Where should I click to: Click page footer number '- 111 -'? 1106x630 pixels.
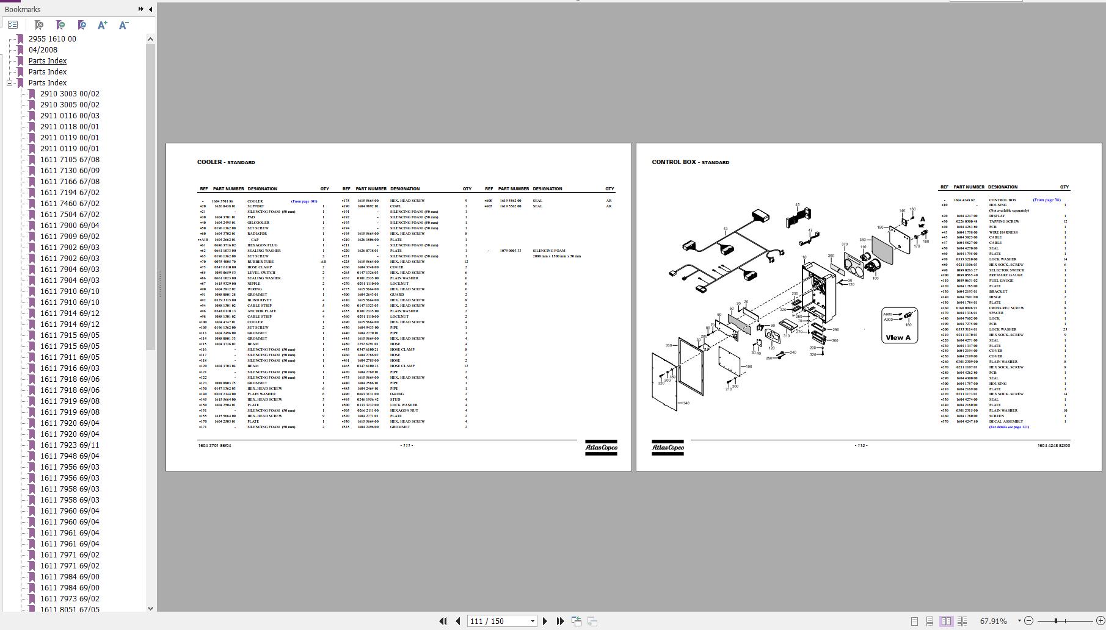tap(407, 445)
